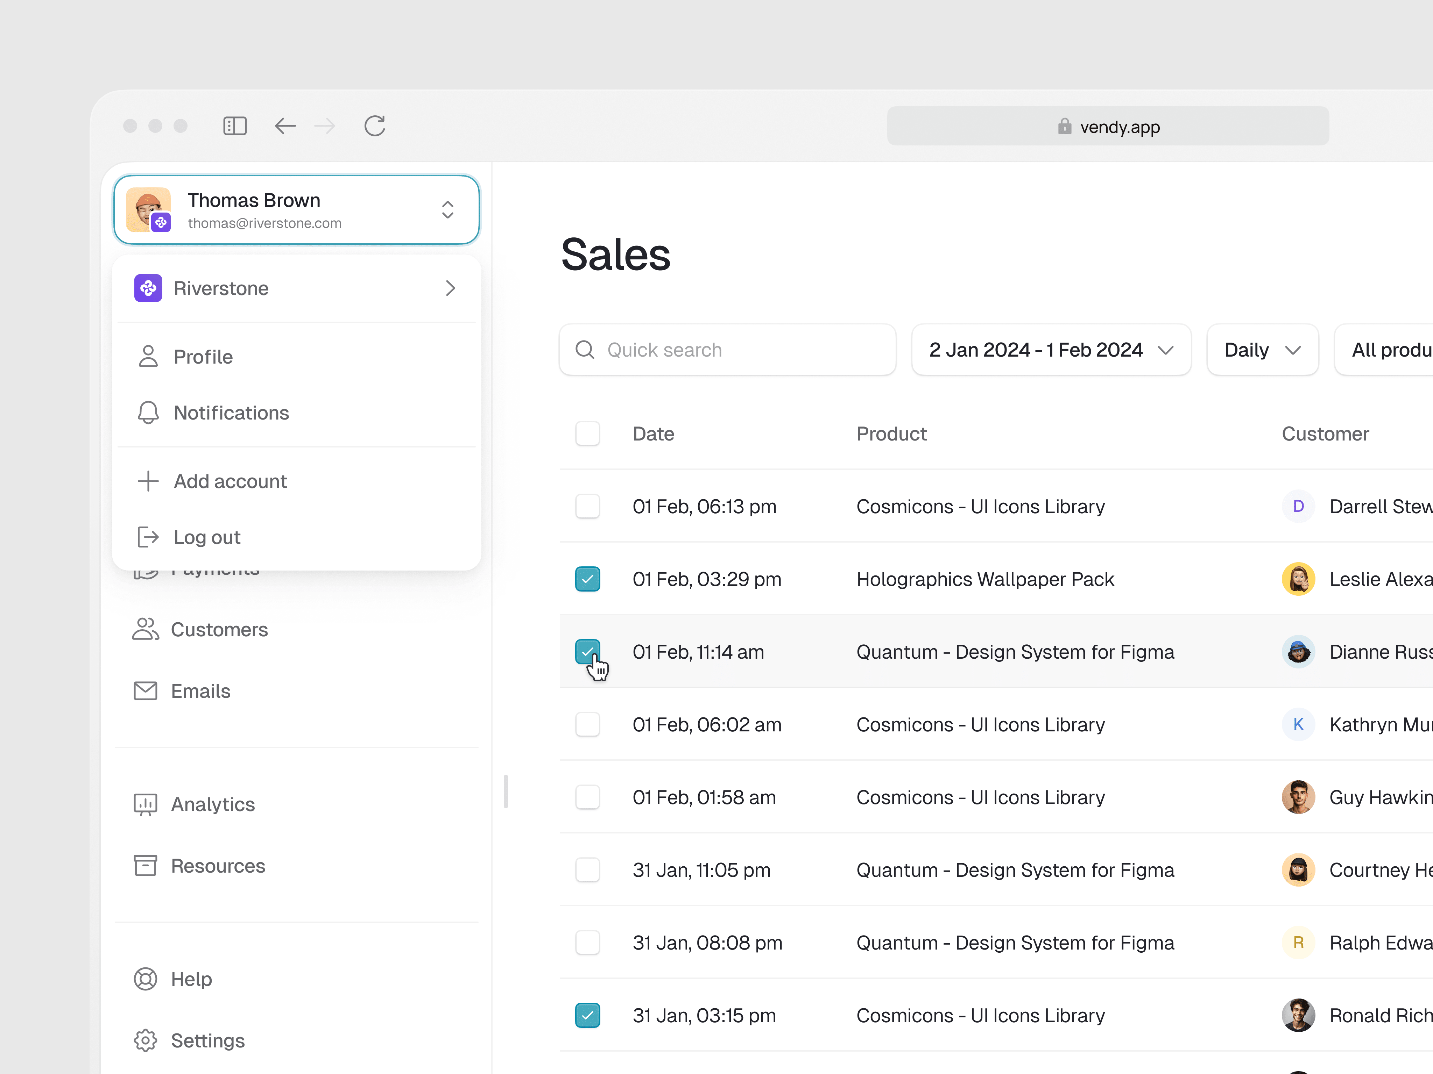The image size is (1433, 1074).
Task: Select Log out in the account menu
Action: pos(297,537)
